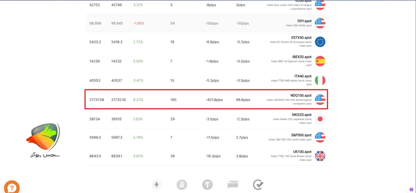Click the 38134 value in NKI225 row
The width and height of the screenshot is (416, 193).
(x=95, y=119)
